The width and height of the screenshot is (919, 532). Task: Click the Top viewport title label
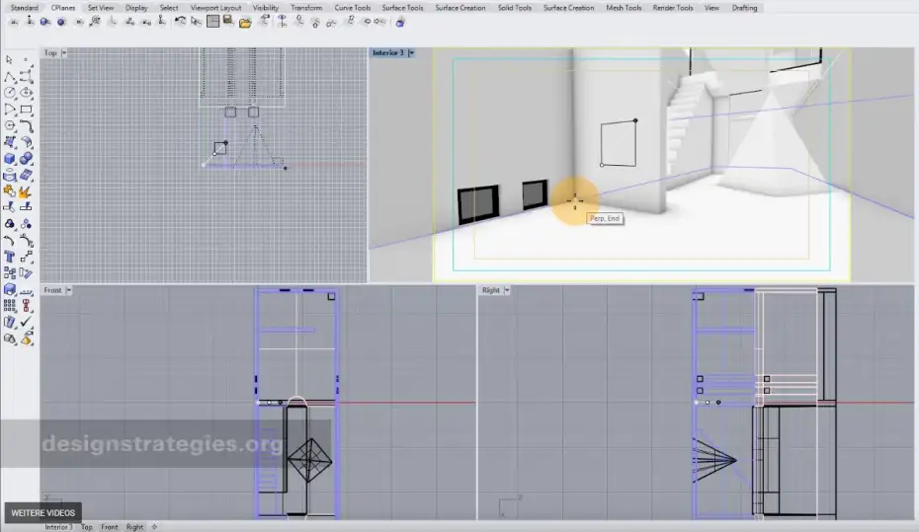click(x=50, y=52)
